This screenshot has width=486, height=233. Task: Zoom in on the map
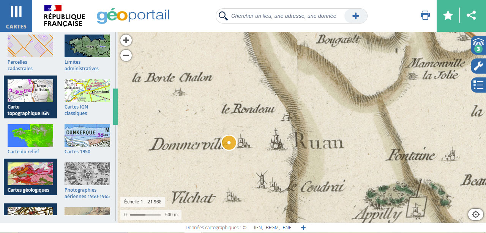pyautogui.click(x=126, y=40)
